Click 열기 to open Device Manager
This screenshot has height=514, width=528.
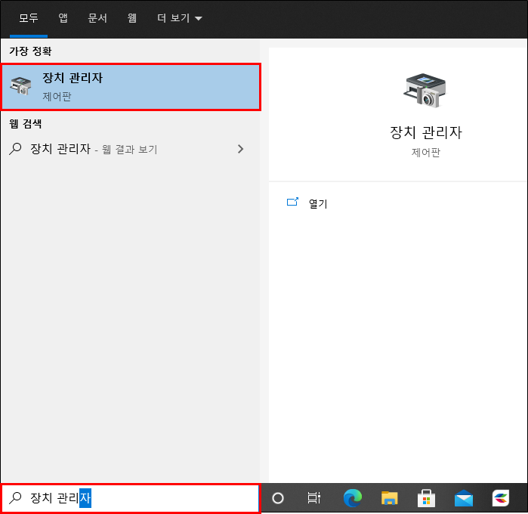318,203
